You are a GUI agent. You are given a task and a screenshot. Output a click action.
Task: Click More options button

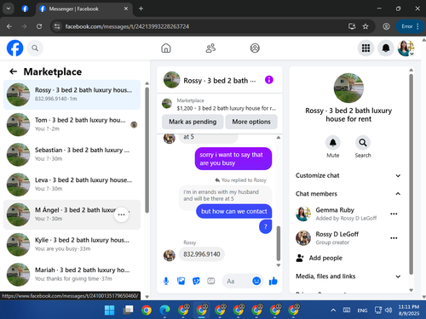[x=251, y=122]
